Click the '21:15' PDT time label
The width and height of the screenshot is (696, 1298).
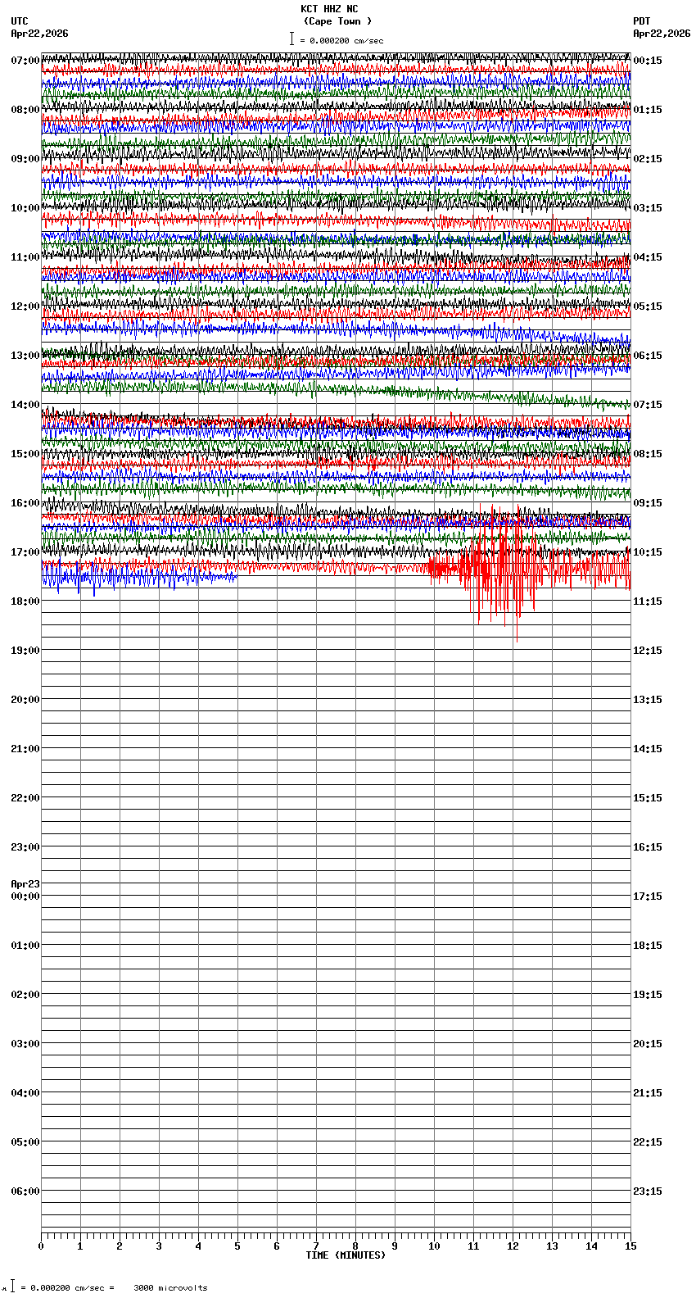click(648, 1093)
